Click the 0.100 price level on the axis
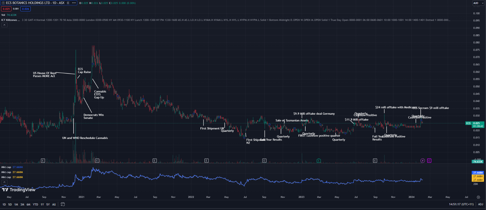This screenshot has width=486, height=210. 476,13
